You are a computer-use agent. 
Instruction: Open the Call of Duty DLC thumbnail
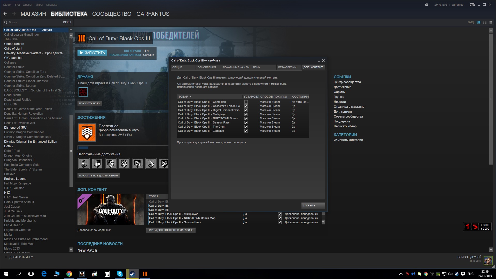(x=111, y=210)
